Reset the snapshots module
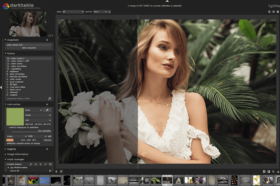The image size is (280, 186). pyautogui.click(x=47, y=40)
